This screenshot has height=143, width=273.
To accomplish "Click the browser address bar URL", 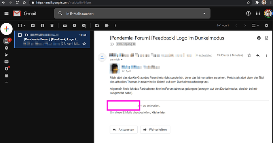I will [x=64, y=3].
